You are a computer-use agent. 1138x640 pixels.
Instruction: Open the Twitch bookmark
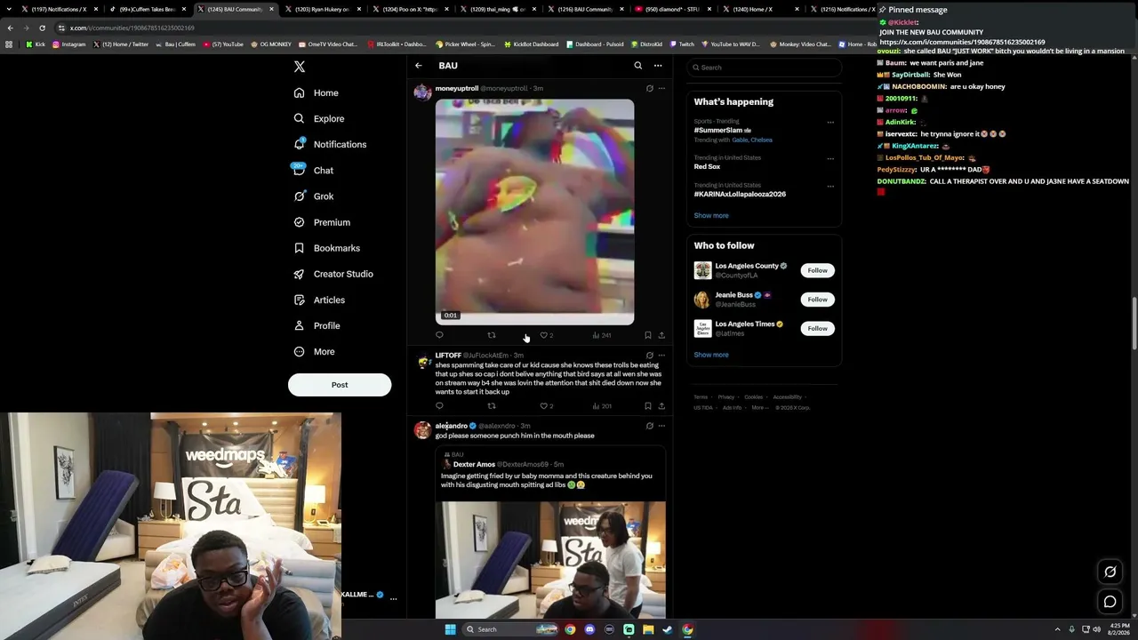pos(682,44)
